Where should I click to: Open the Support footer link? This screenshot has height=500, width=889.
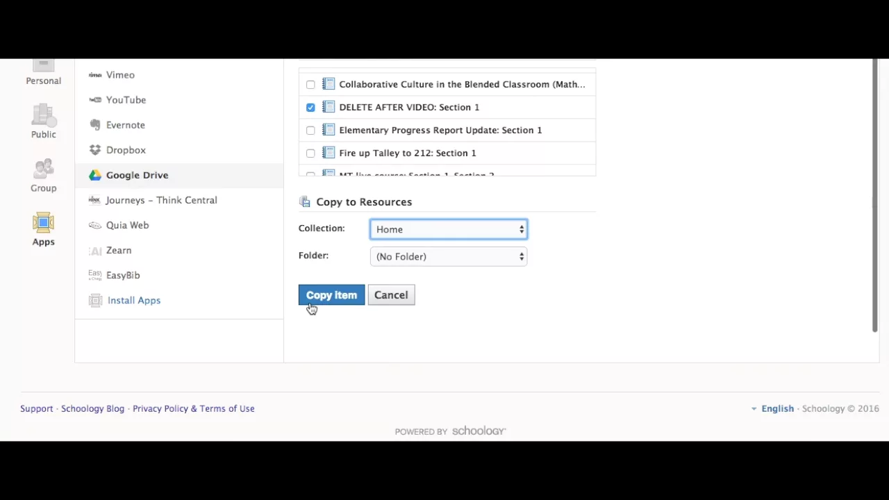[x=36, y=408]
